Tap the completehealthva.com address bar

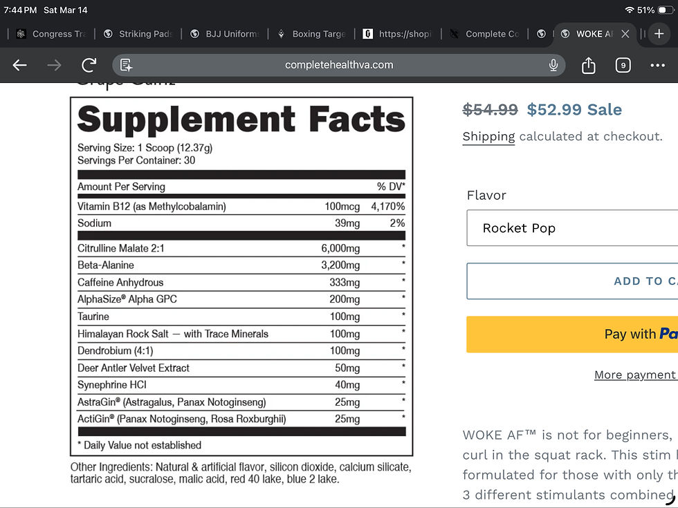point(339,65)
